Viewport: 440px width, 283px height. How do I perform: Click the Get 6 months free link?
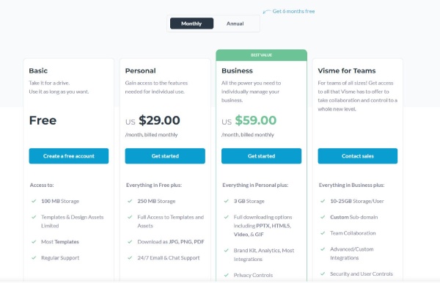293,12
